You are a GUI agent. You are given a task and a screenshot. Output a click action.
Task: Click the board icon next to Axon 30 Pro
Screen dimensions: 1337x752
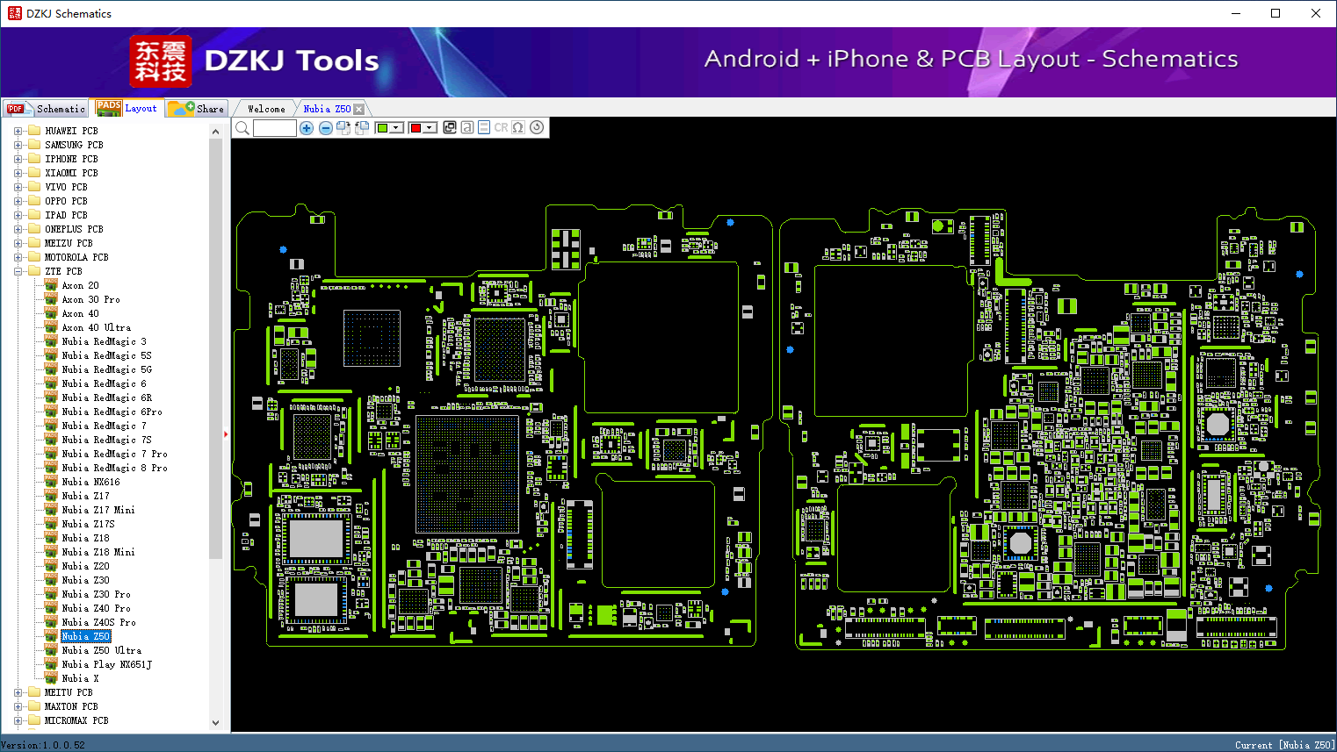point(51,299)
